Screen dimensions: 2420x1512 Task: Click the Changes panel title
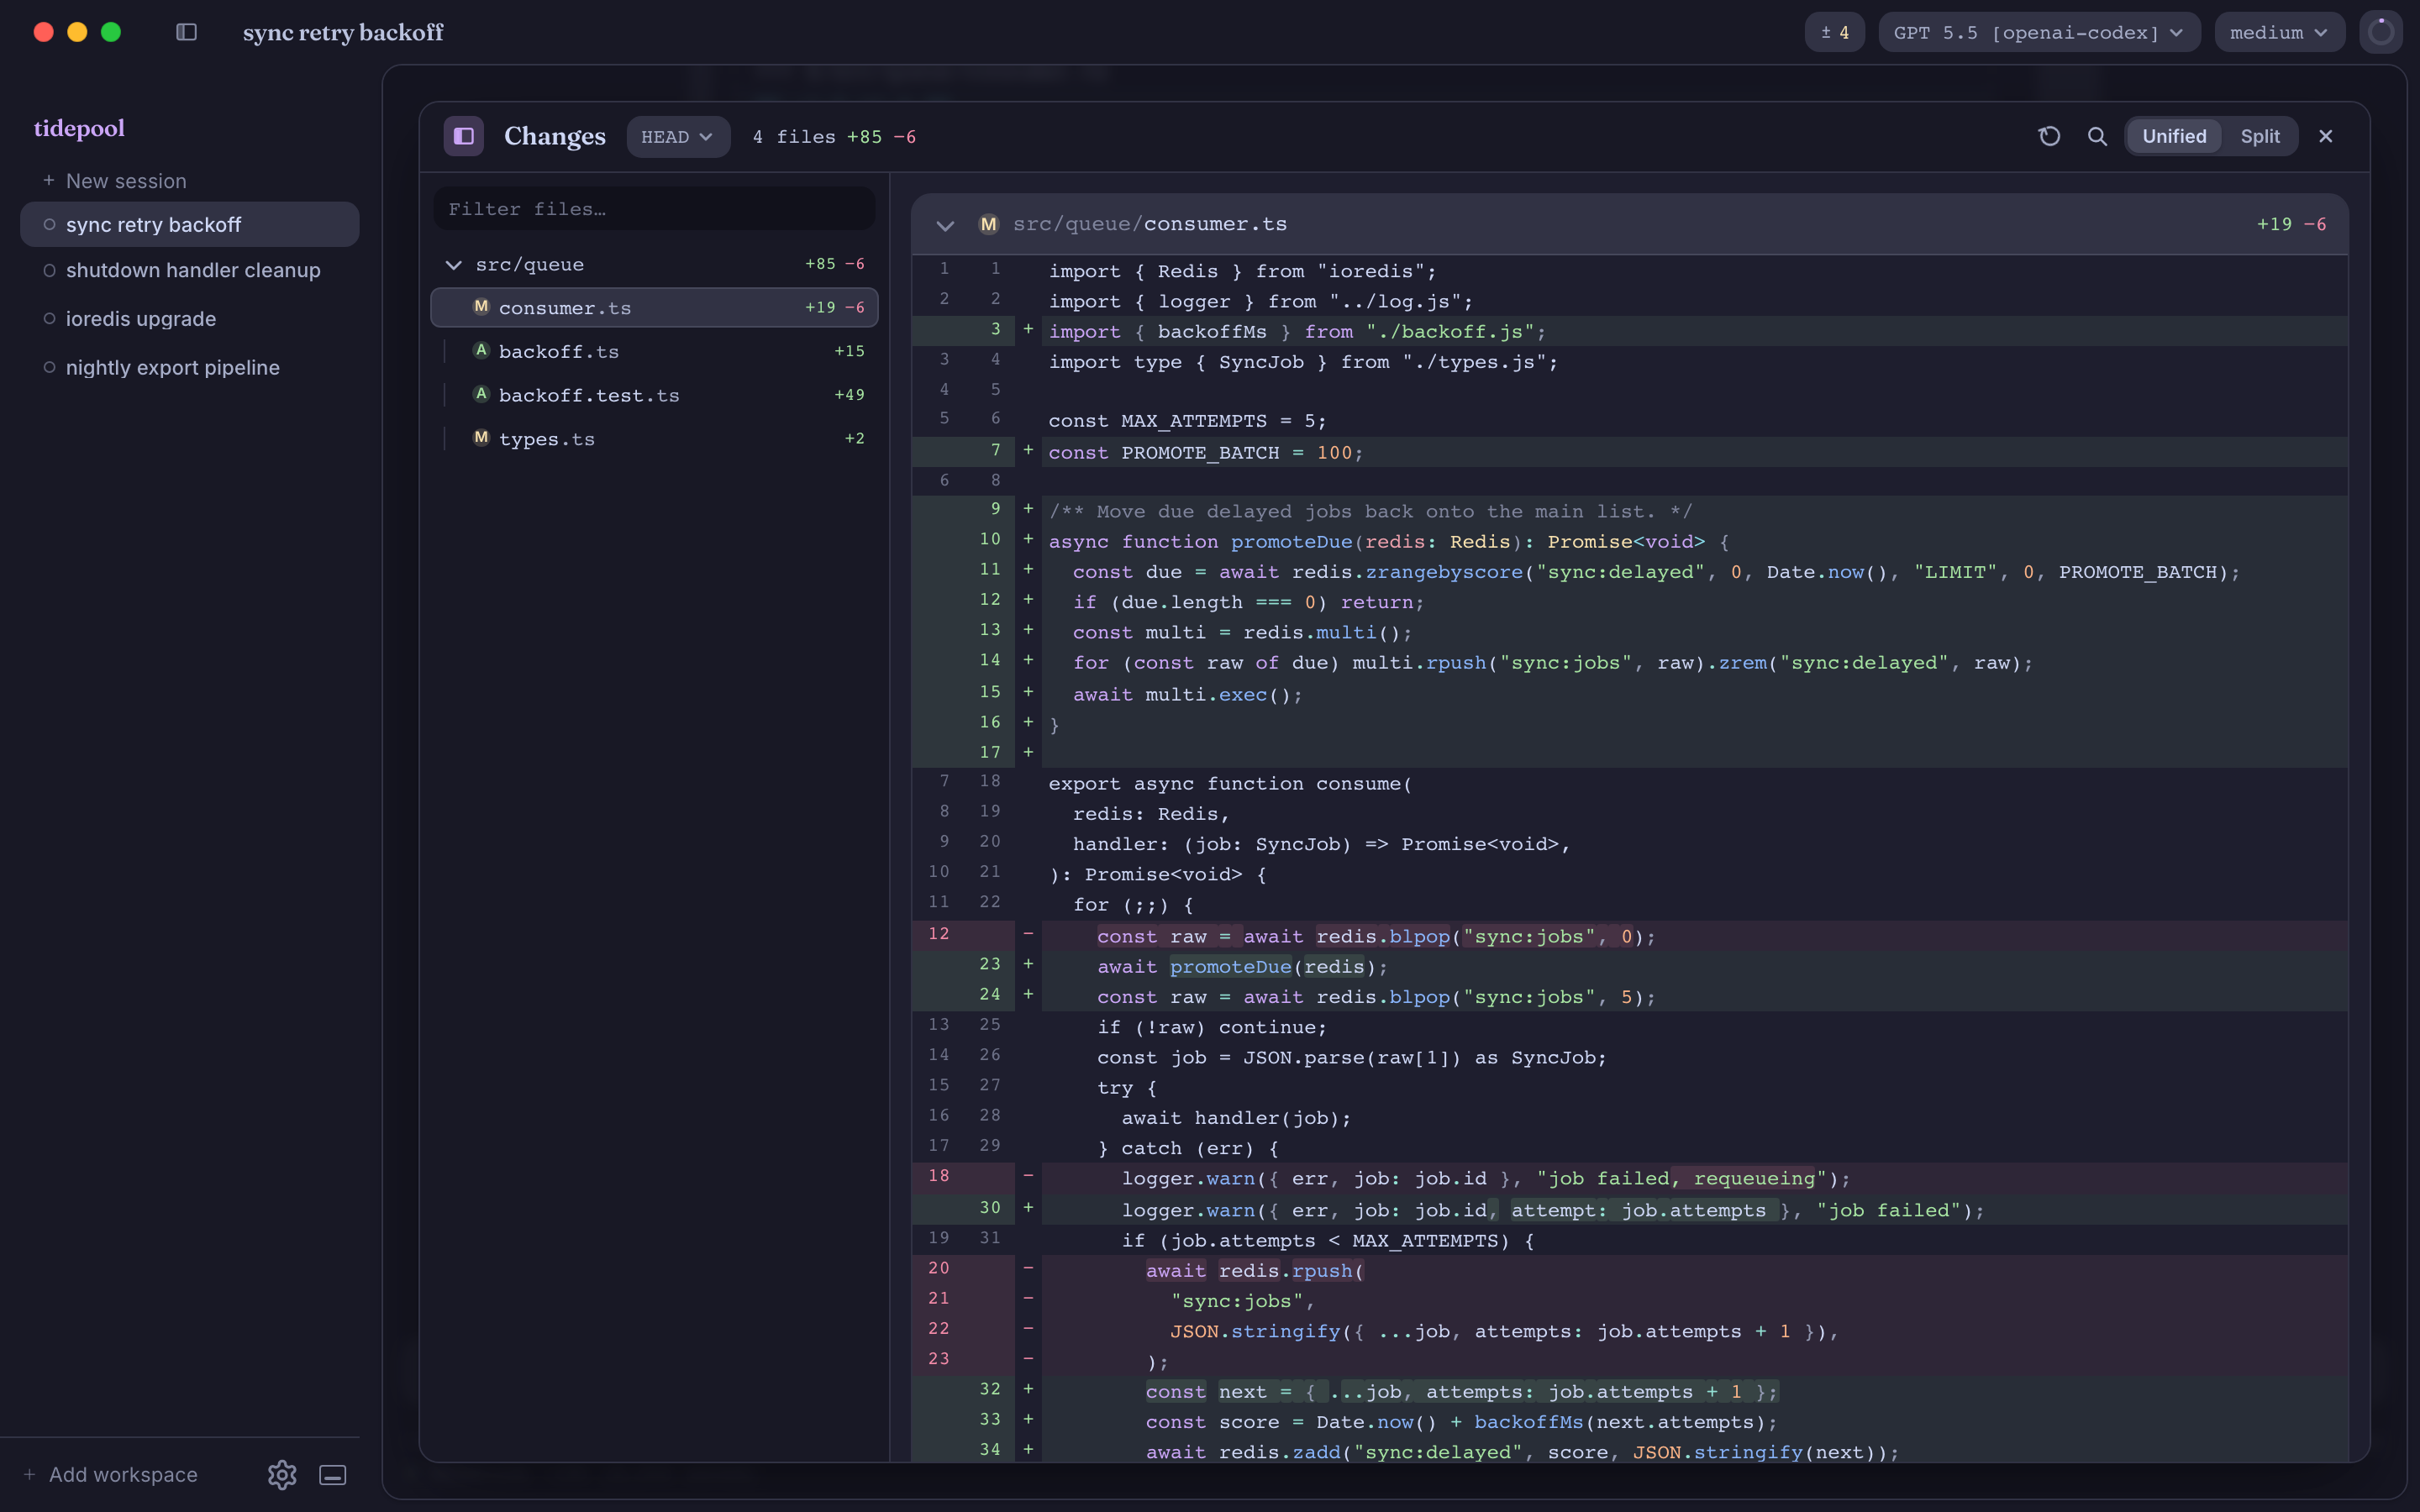555,136
